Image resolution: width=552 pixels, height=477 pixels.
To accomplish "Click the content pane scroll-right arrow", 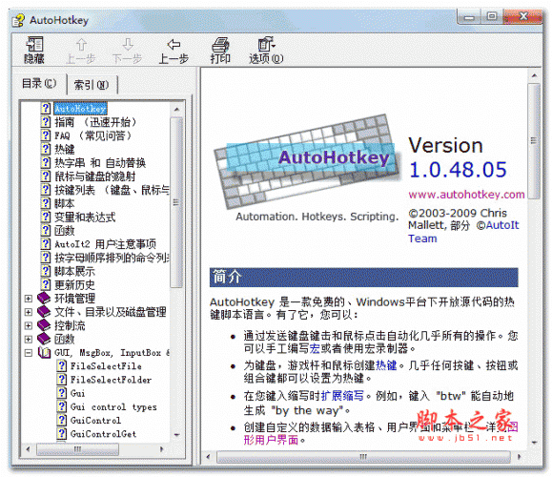I will pos(520,457).
